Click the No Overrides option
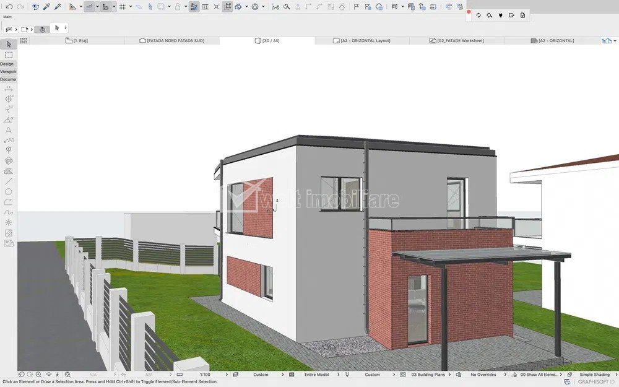 (483, 375)
